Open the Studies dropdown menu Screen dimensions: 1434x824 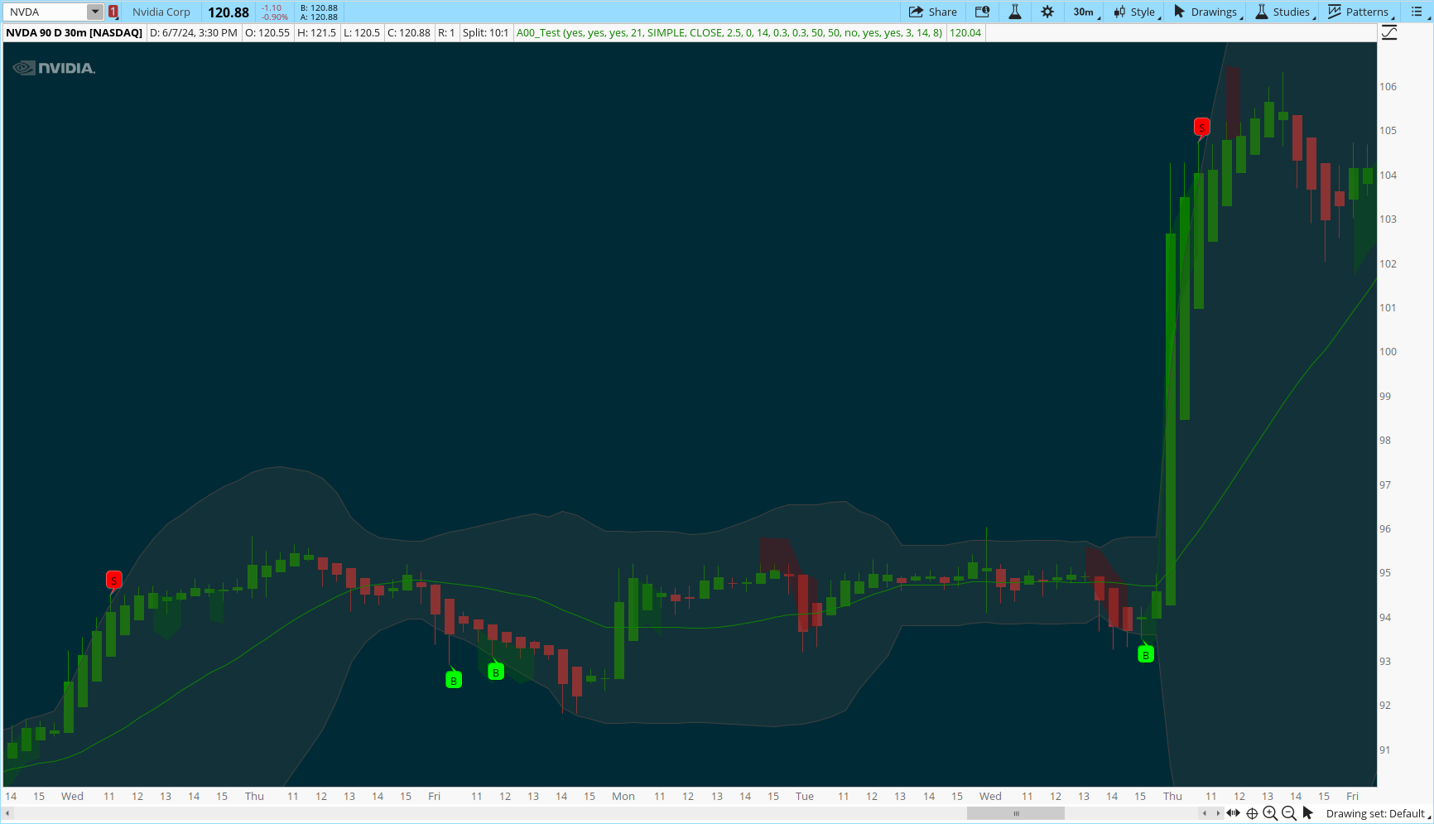[x=1283, y=12]
